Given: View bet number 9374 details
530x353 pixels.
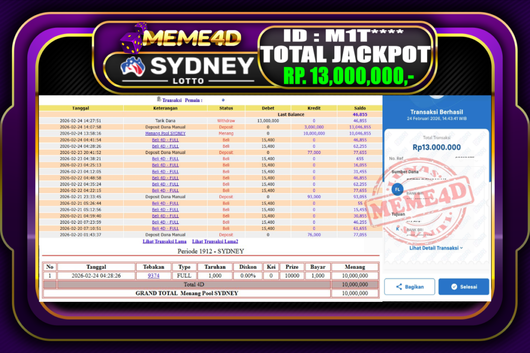Looking at the screenshot, I should point(153,275).
